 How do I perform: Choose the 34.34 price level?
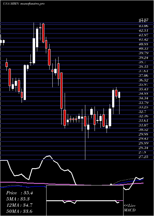coord(143,98)
